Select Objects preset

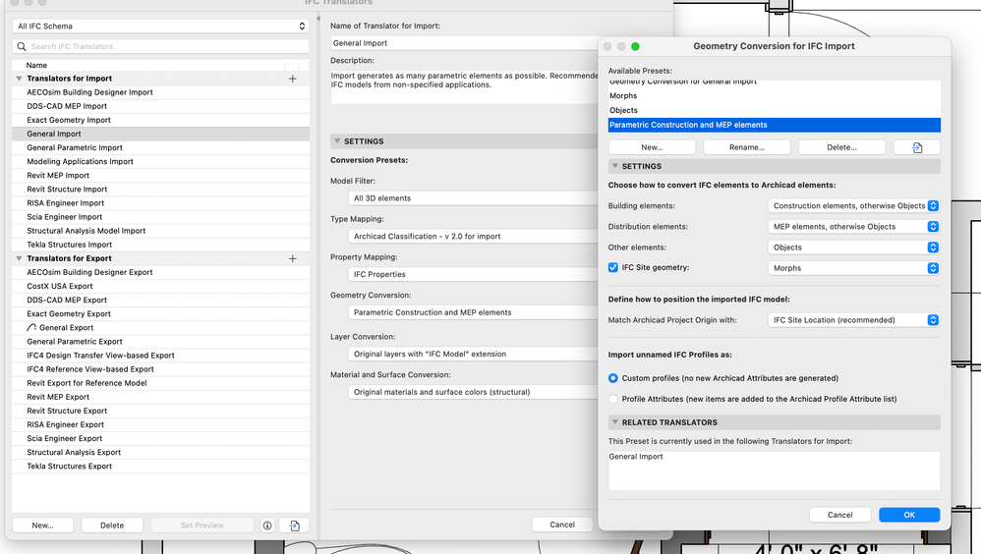coord(774,110)
